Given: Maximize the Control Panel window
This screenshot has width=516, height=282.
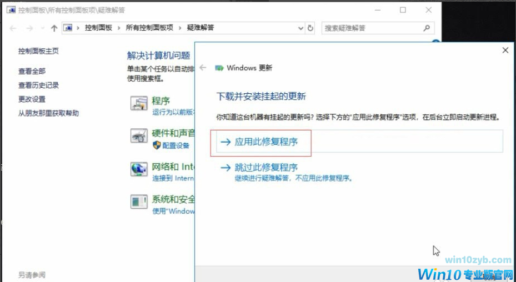Looking at the screenshot, I should [x=403, y=10].
